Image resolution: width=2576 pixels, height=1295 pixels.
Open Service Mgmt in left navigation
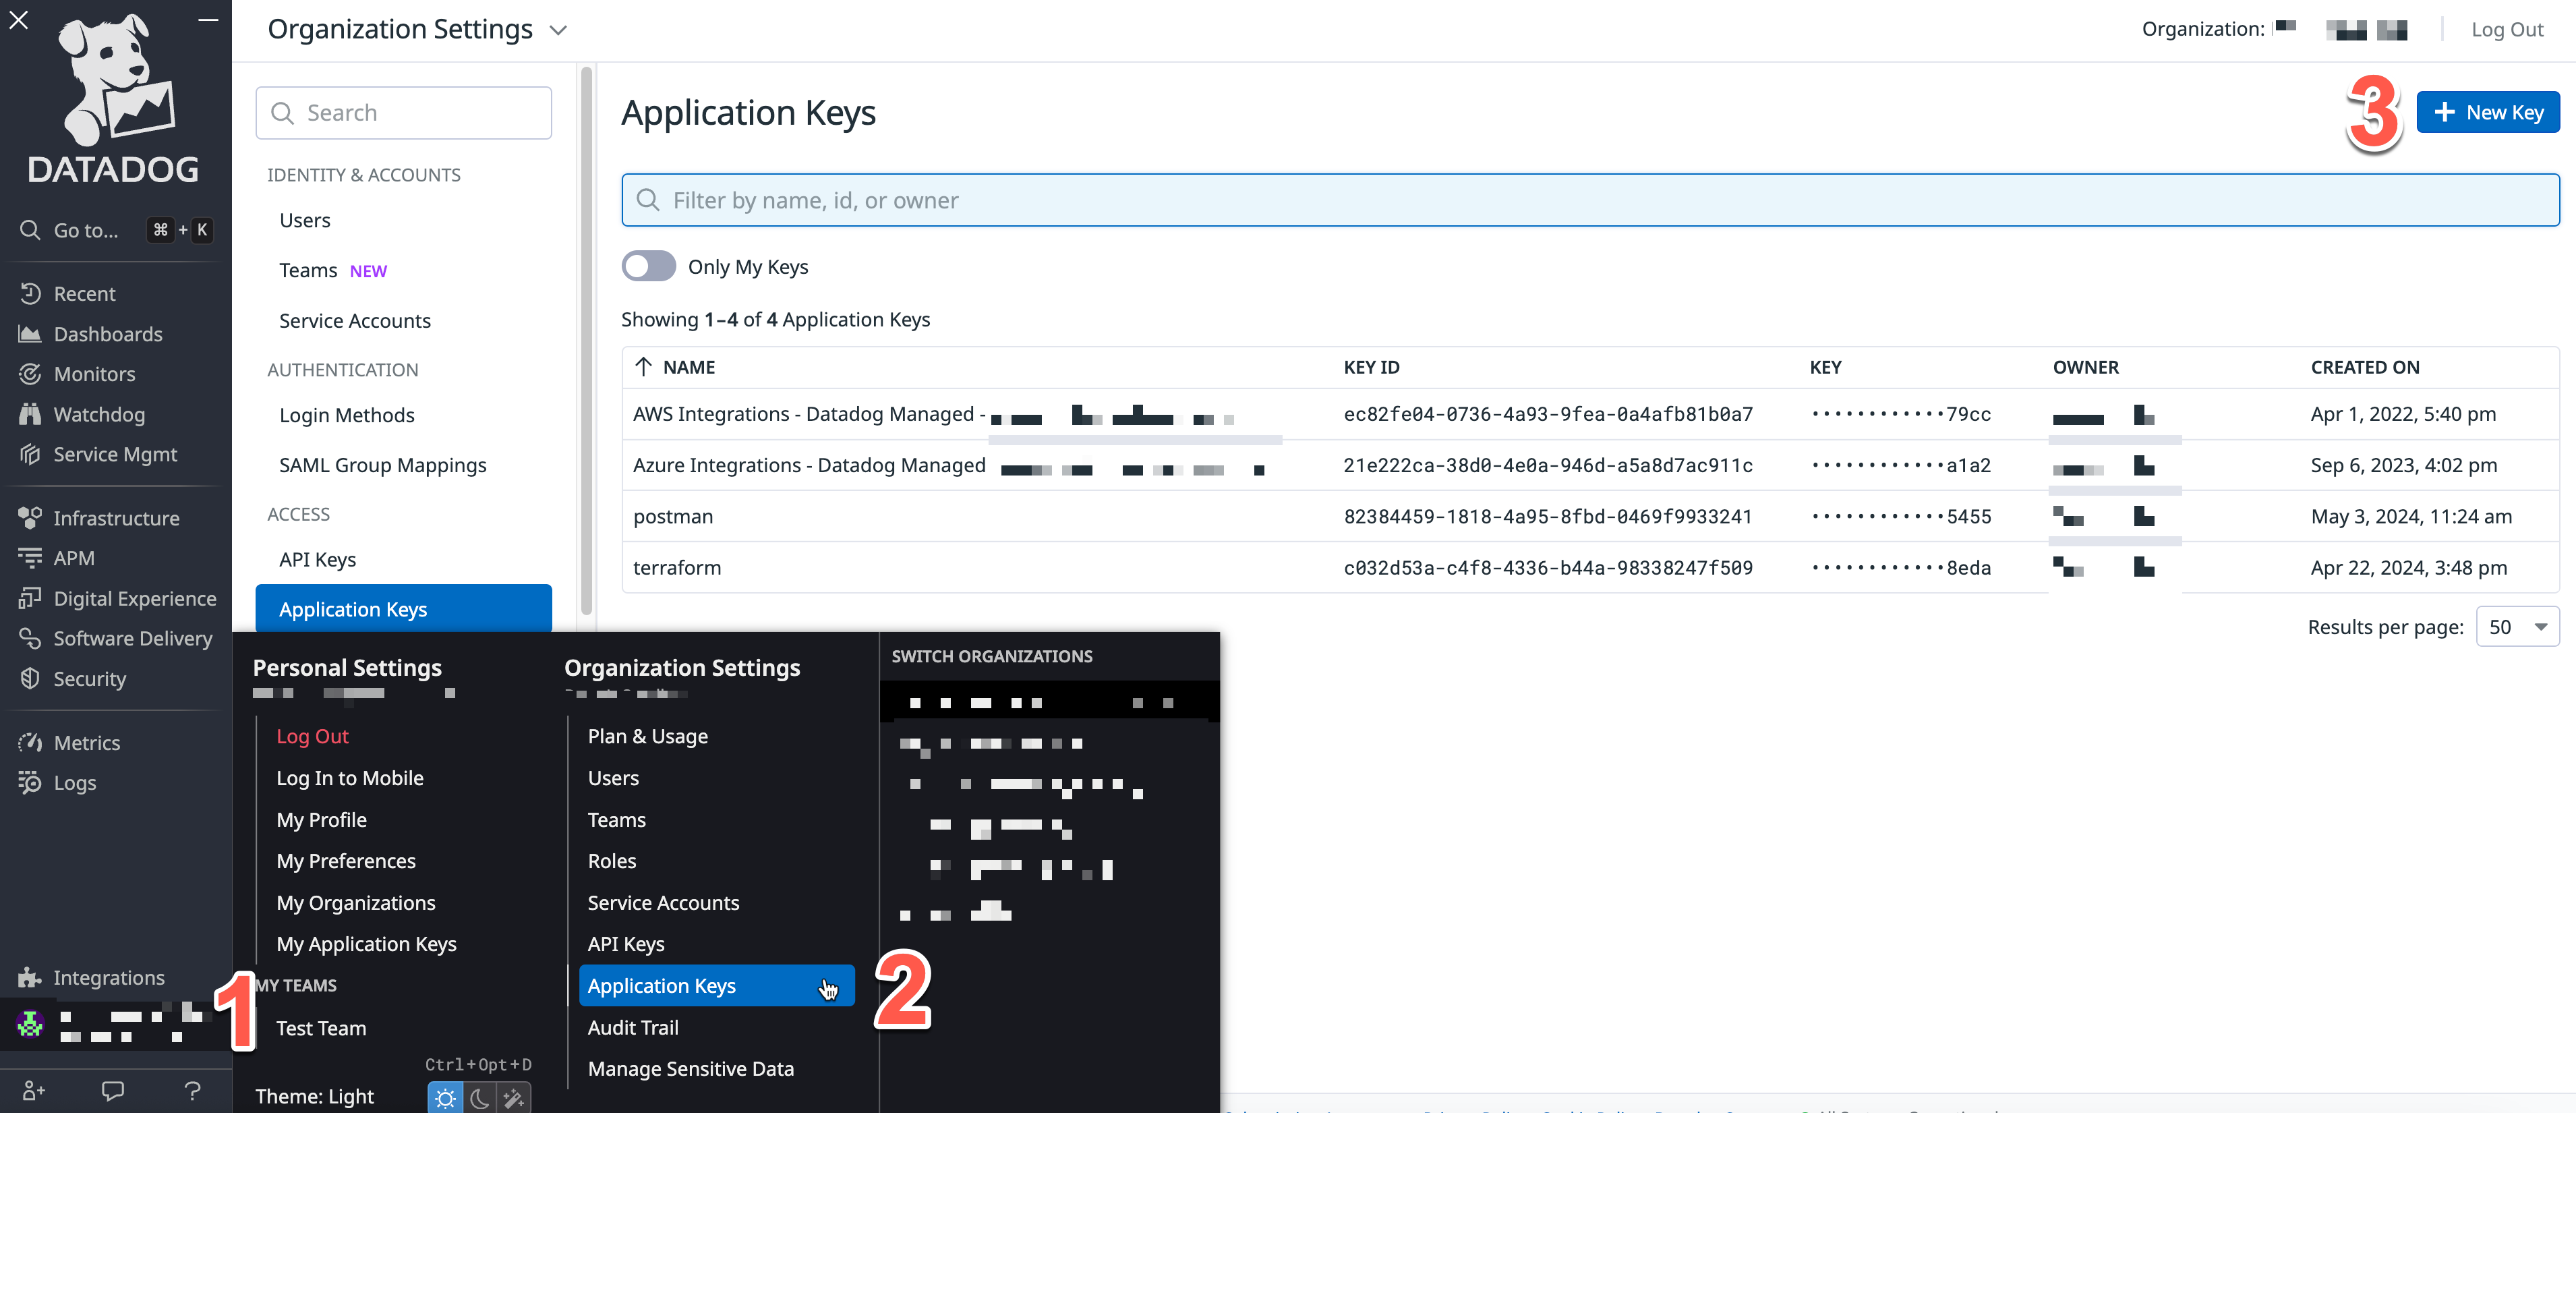pyautogui.click(x=114, y=454)
